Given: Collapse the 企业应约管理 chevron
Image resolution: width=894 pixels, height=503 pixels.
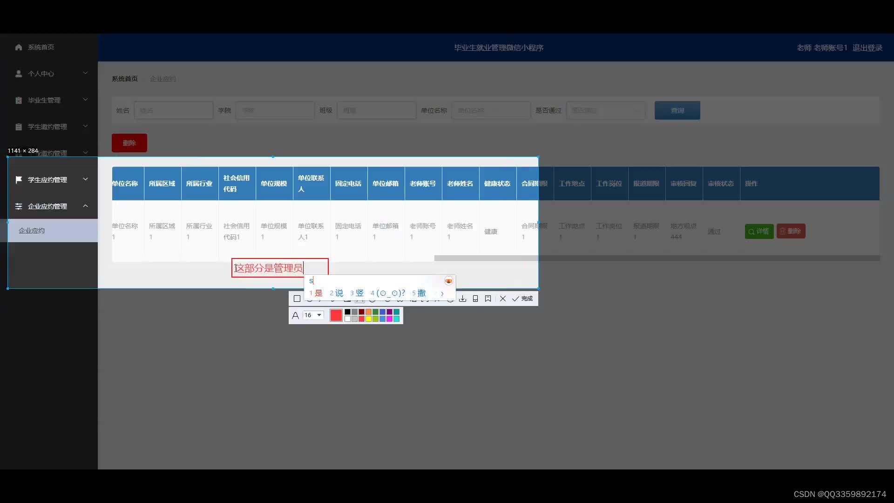Looking at the screenshot, I should tap(85, 206).
